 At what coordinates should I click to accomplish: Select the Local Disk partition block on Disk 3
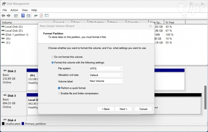pyautogui.click(x=33, y=105)
